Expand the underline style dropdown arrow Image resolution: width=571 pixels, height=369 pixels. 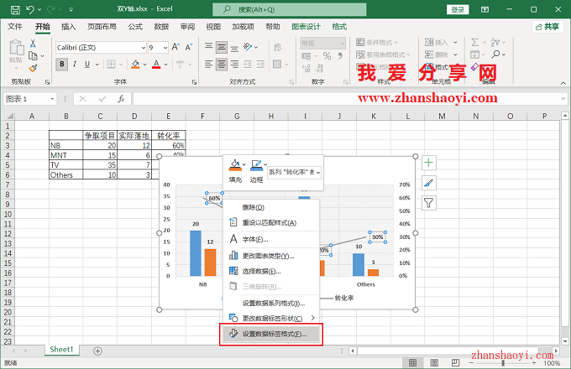[97, 65]
